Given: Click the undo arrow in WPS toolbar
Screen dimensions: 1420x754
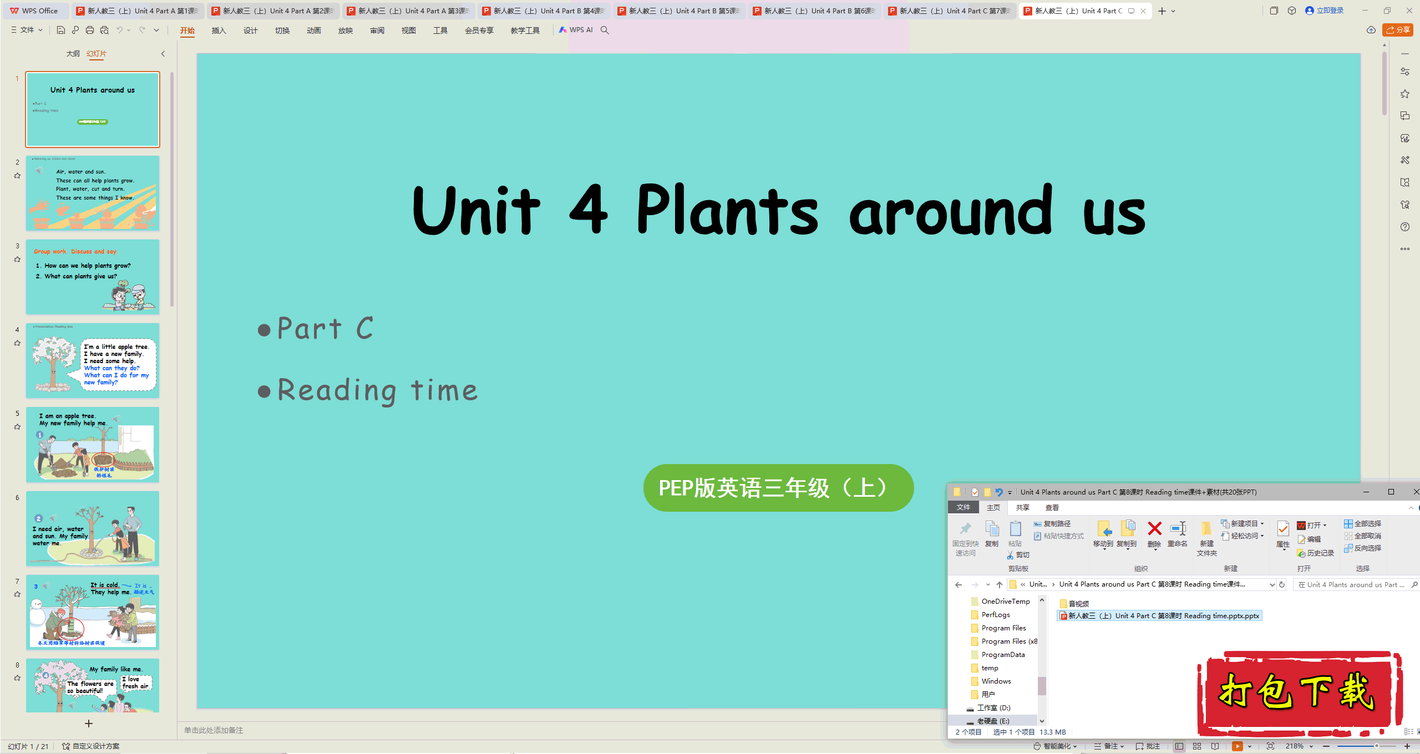Looking at the screenshot, I should [x=119, y=30].
